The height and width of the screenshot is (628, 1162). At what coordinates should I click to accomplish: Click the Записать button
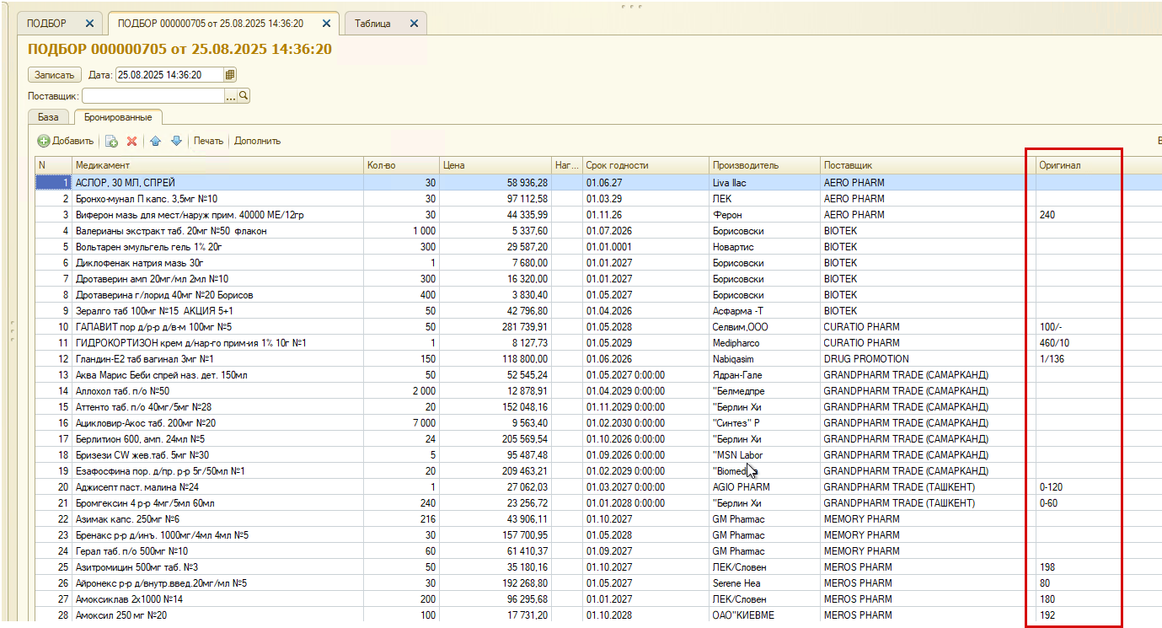(x=55, y=75)
